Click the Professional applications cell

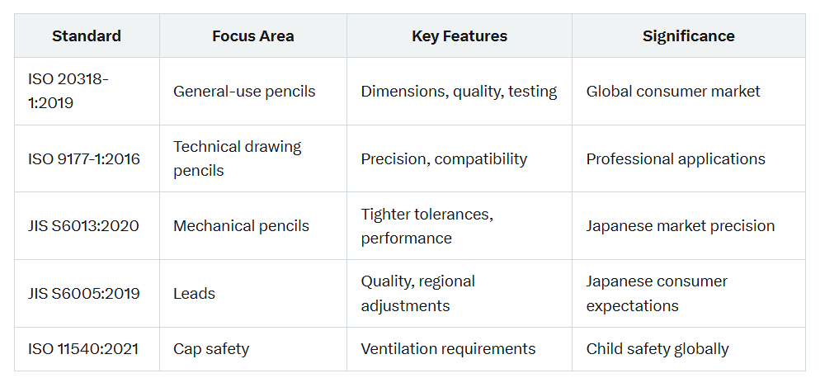(689, 158)
